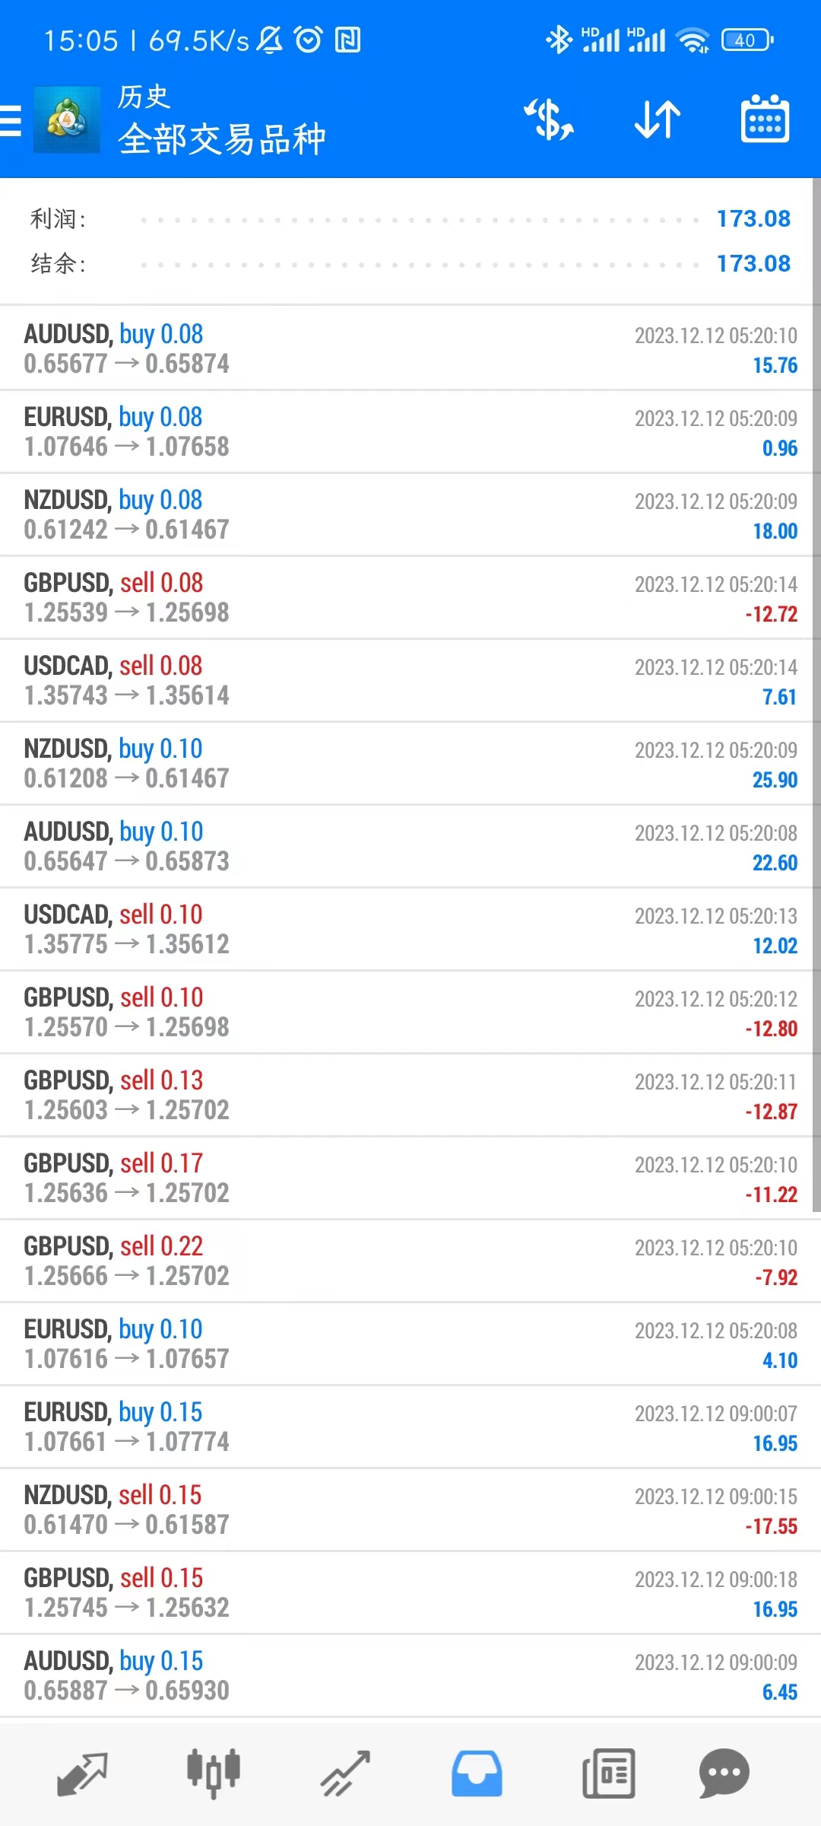Image resolution: width=821 pixels, height=1826 pixels.
Task: Tap the balance row labeled 结余
Action: pyautogui.click(x=410, y=264)
